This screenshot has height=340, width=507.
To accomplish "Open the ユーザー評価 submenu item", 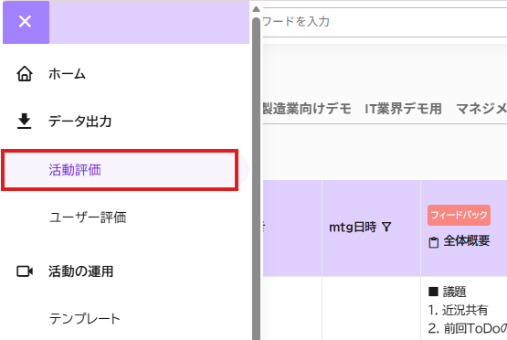I will pyautogui.click(x=88, y=218).
